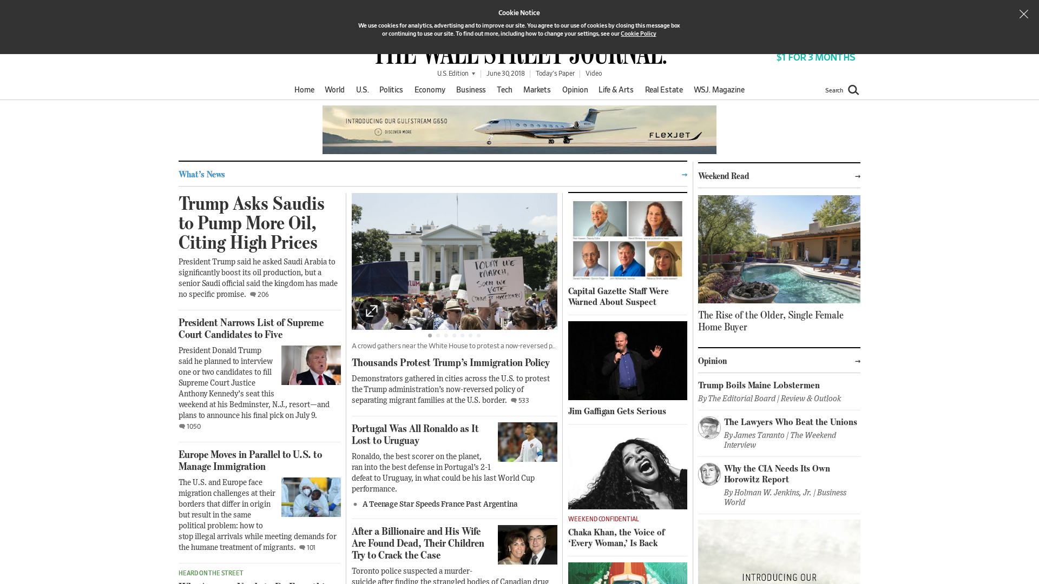
Task: Close the cookie notice banner
Action: (x=1023, y=15)
